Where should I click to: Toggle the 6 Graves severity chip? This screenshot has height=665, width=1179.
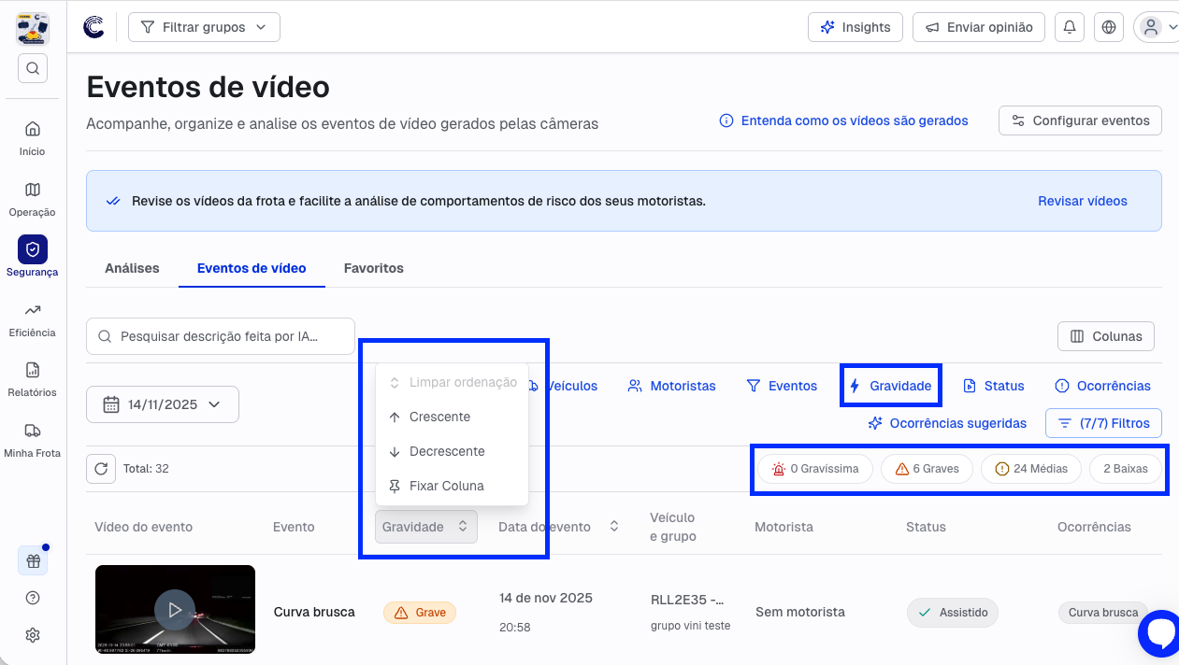[x=927, y=469]
